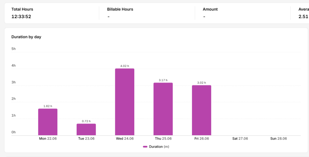The height and width of the screenshot is (157, 309).
Task: Click the 5h y-axis label
Action: 13,49
